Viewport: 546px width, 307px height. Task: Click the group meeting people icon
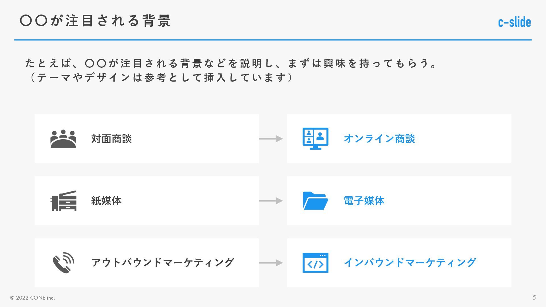click(63, 139)
